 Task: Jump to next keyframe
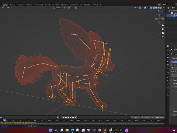point(73,117)
